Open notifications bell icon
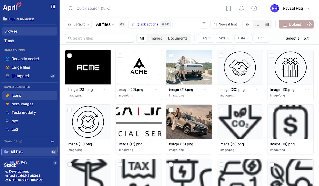 [241, 9]
